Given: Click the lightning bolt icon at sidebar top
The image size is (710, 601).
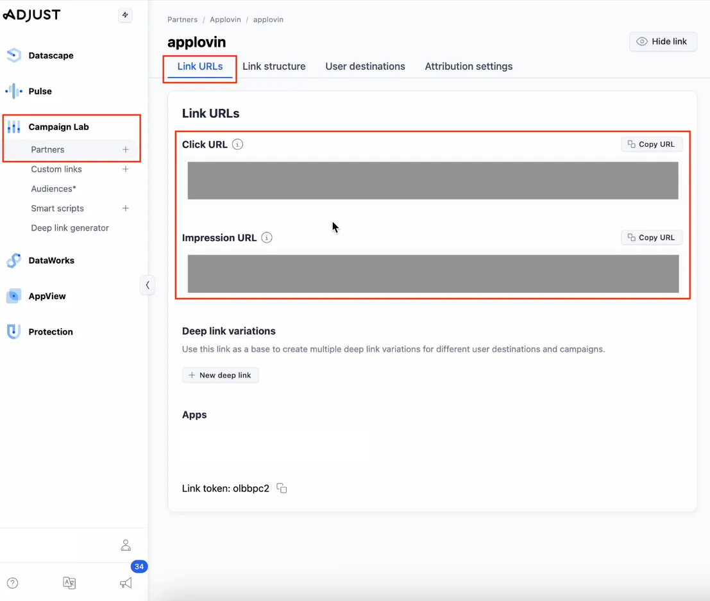Looking at the screenshot, I should 126,15.
